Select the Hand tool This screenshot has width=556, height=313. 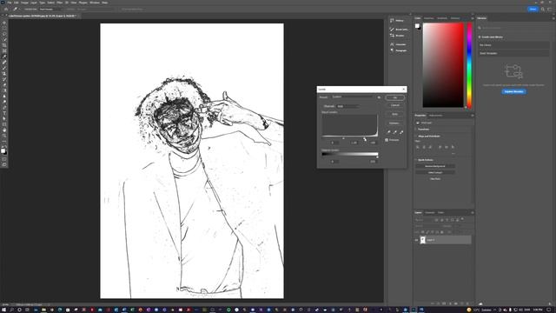4,130
